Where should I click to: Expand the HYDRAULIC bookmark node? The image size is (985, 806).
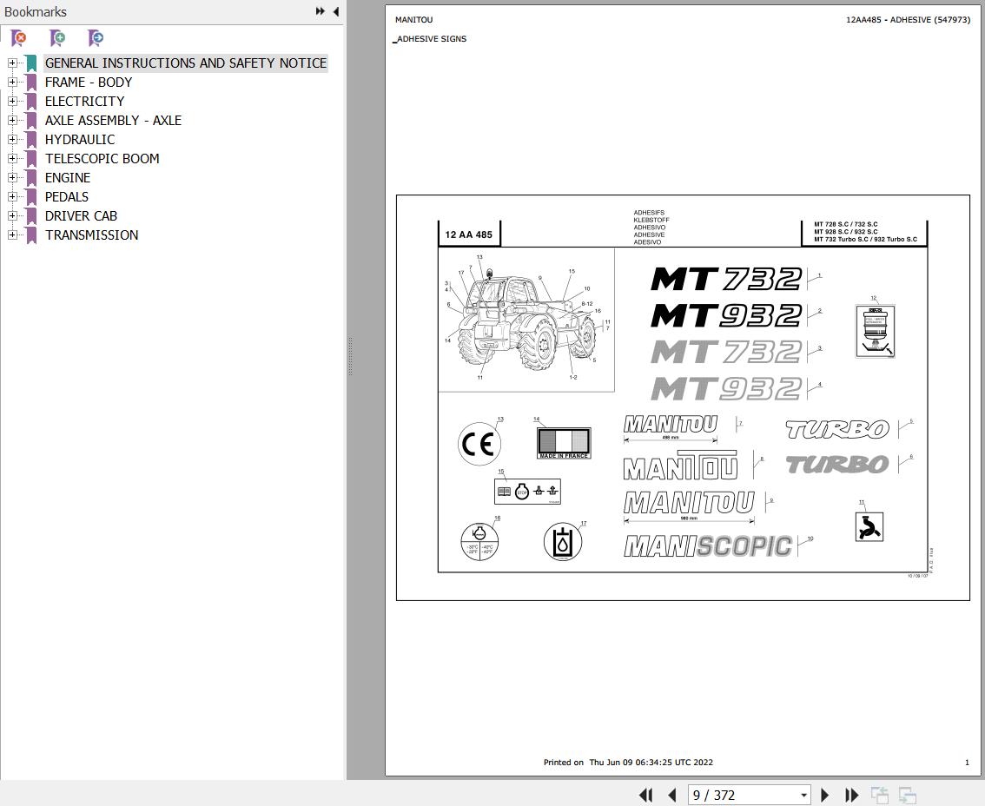point(12,140)
